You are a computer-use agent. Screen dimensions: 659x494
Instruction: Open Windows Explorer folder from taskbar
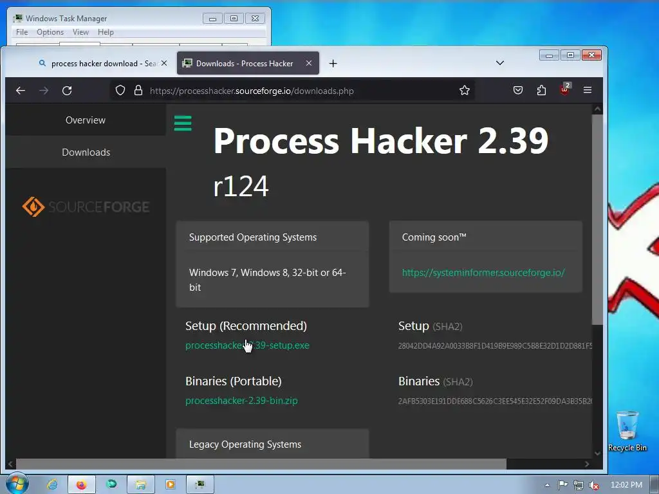[141, 484]
